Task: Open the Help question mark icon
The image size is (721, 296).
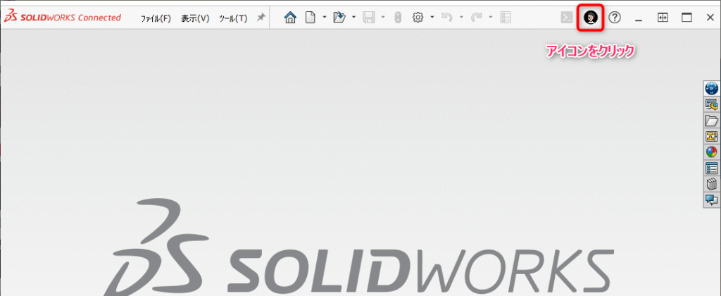Action: pos(615,18)
